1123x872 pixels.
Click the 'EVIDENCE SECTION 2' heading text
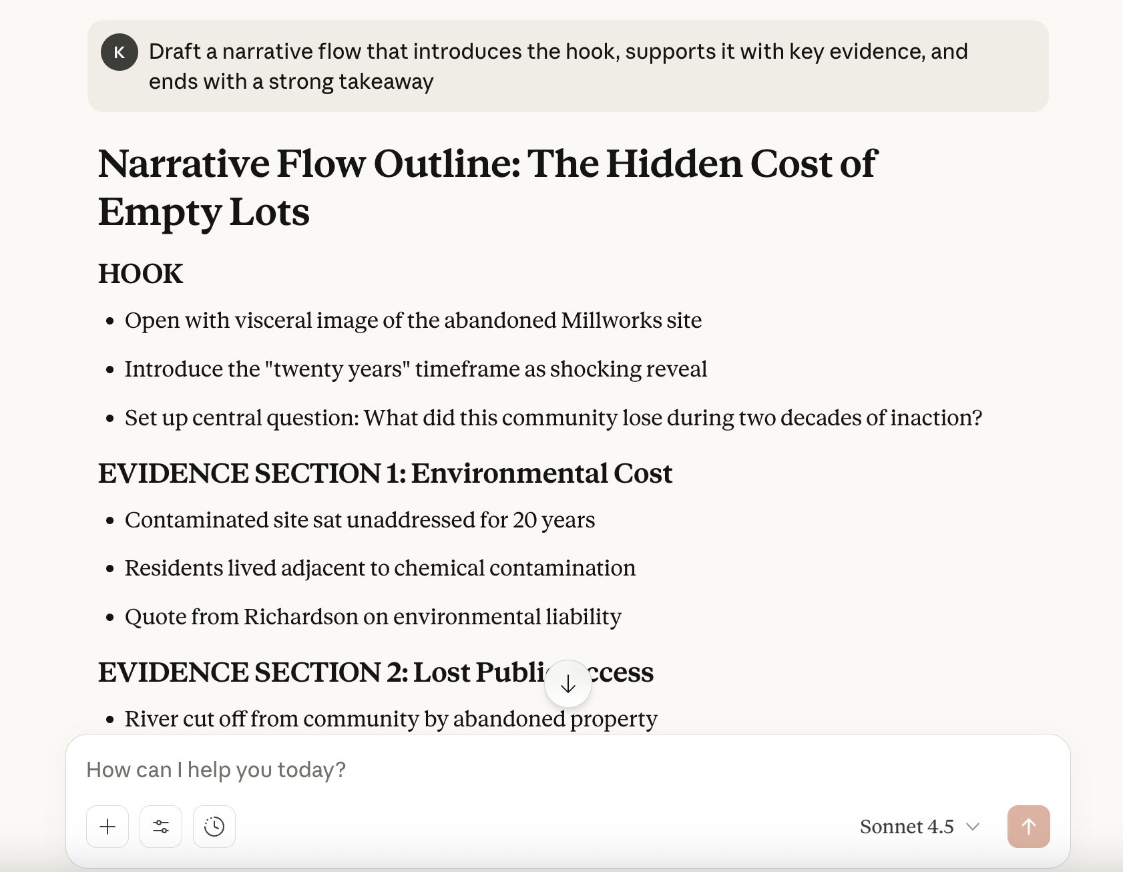click(x=320, y=672)
